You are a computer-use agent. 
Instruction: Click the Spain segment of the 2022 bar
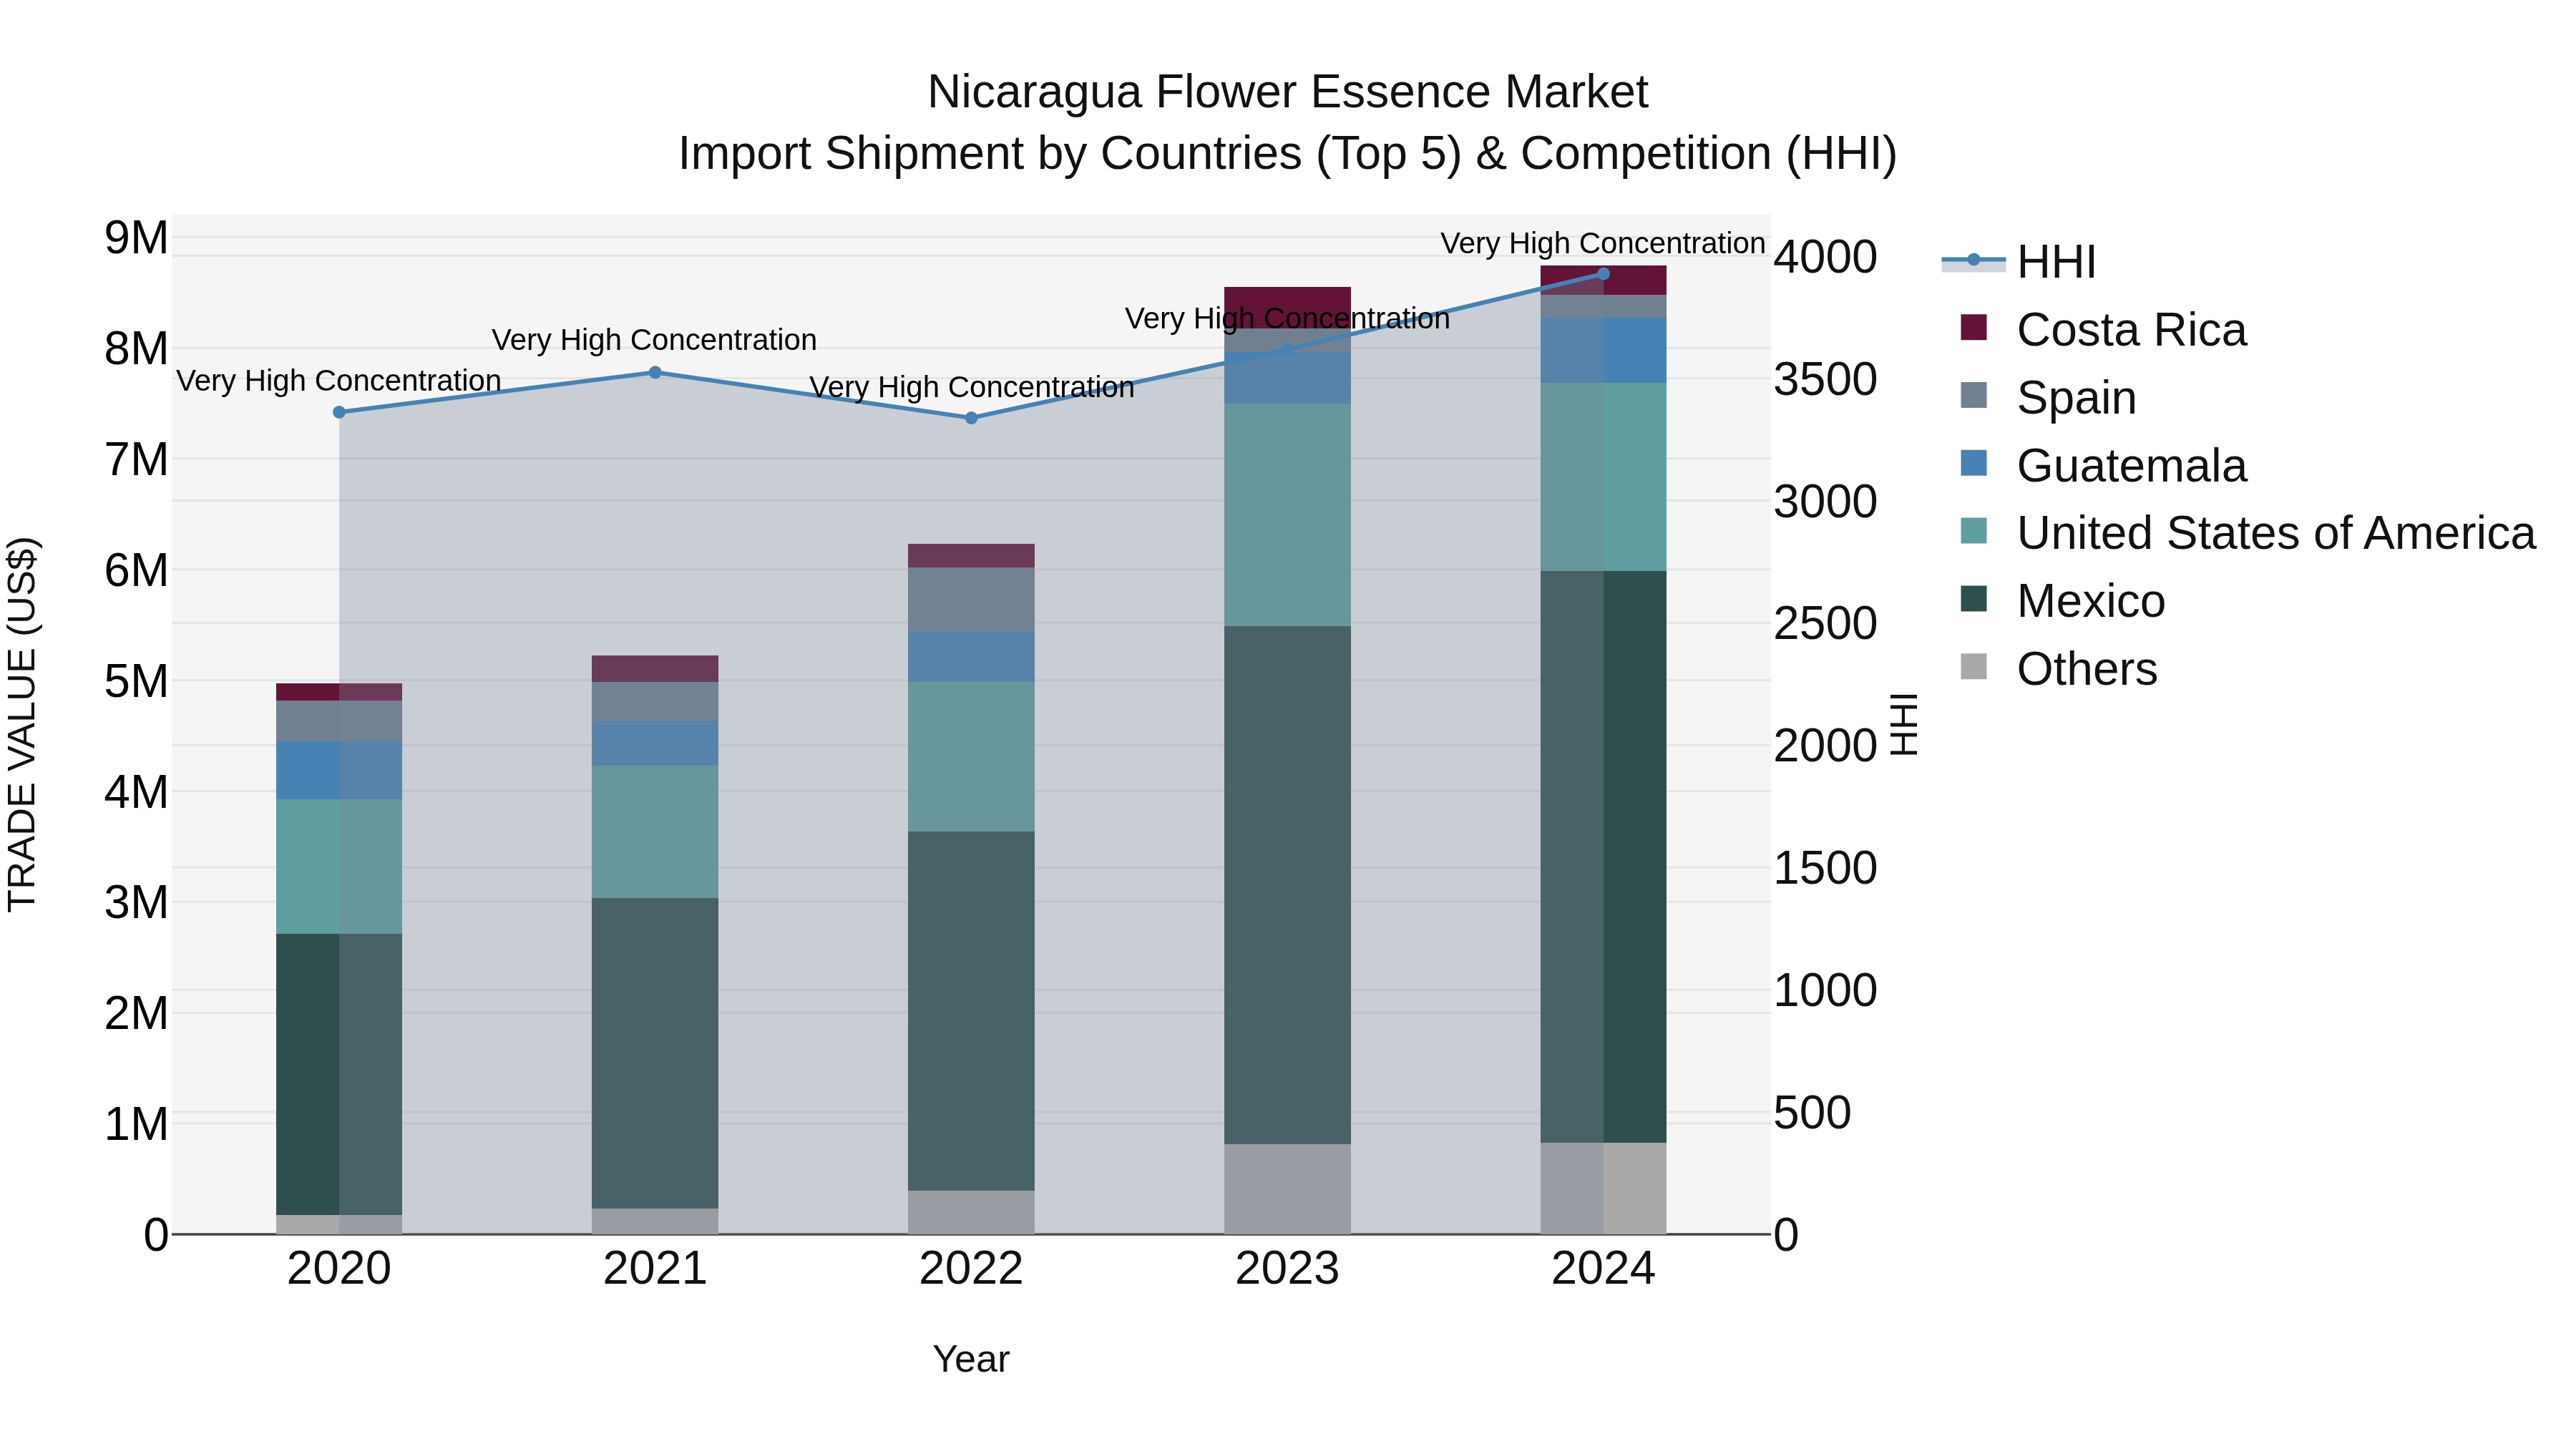coord(971,600)
